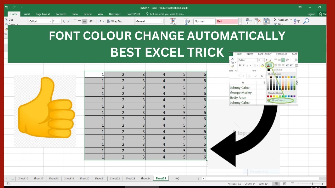Click the Undo arrow in quick access toolbar
This screenshot has width=335, height=188.
click(6, 7)
